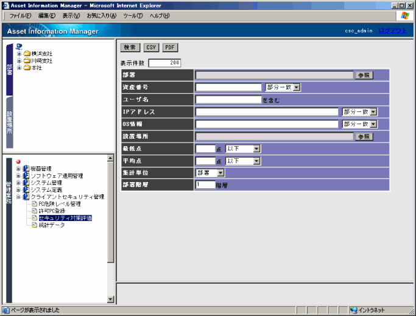The width and height of the screenshot is (416, 316).
Task: Open the 資産番号 match type dropdown
Action: point(297,88)
